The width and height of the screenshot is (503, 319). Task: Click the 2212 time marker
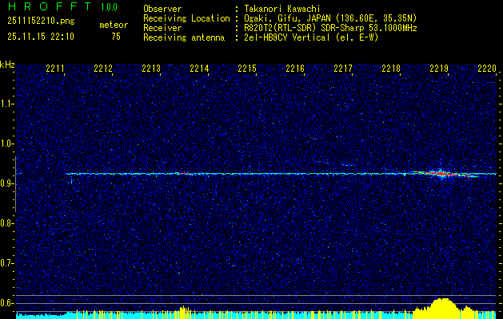pyautogui.click(x=103, y=69)
